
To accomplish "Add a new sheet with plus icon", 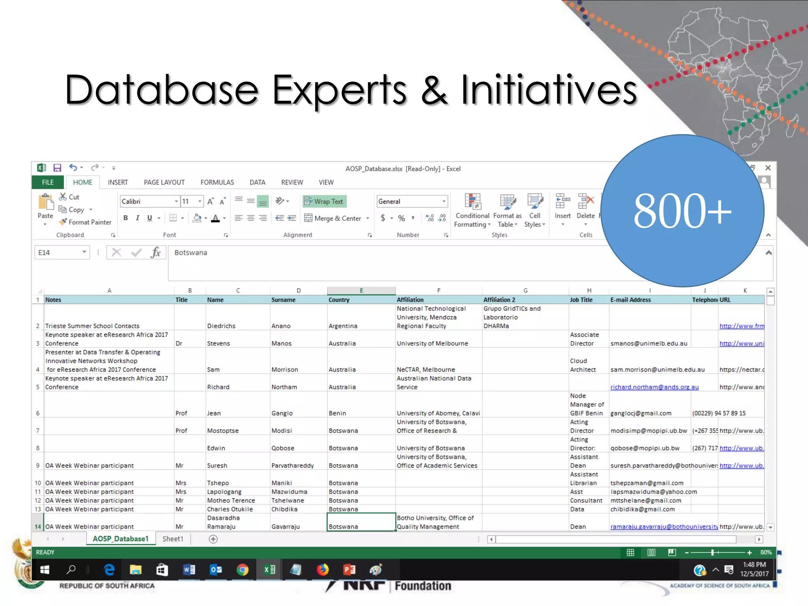I will (x=213, y=539).
